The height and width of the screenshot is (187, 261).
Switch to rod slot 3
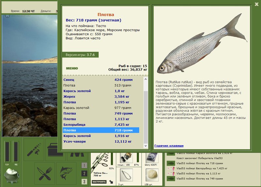click(x=84, y=181)
